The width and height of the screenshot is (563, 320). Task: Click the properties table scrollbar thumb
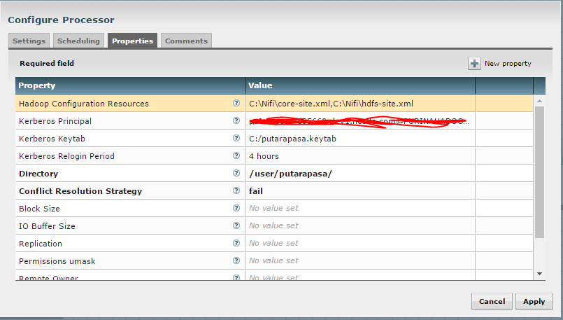point(539,172)
